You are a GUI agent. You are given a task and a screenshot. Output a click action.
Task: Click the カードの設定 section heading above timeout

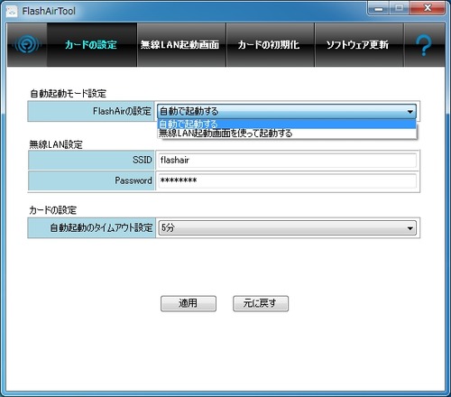52,210
